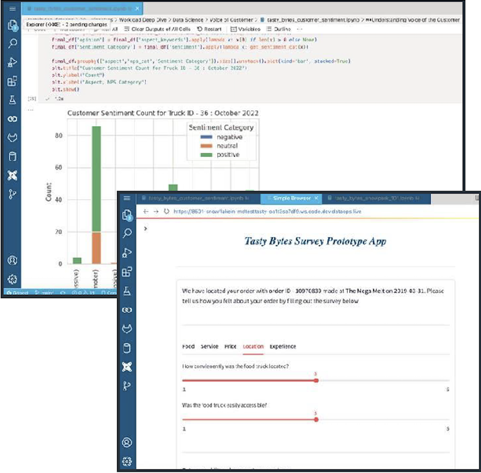The image size is (481, 473).
Task: Restart the notebook kernel
Action: [x=209, y=29]
